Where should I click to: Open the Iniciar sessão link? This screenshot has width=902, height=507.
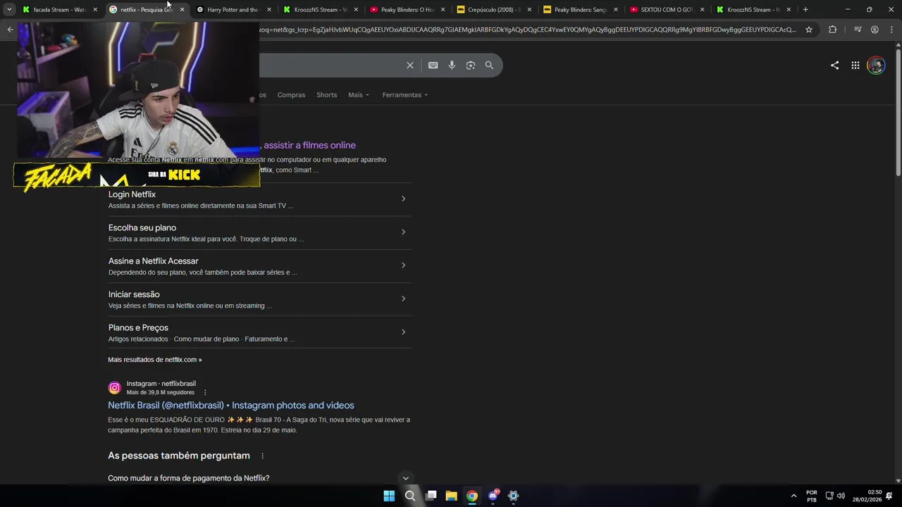(x=134, y=294)
